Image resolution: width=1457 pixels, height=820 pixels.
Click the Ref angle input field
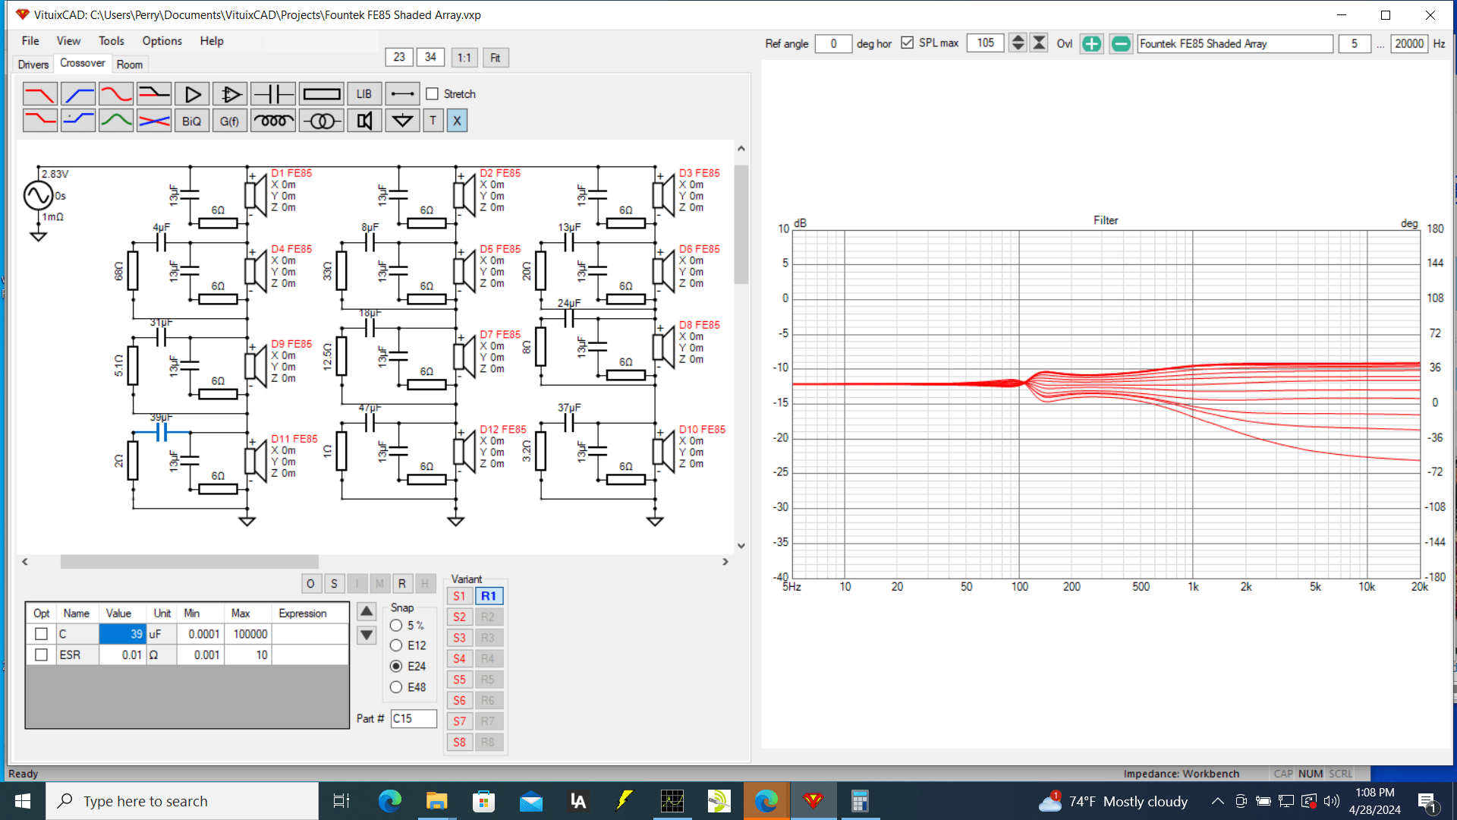(x=833, y=44)
